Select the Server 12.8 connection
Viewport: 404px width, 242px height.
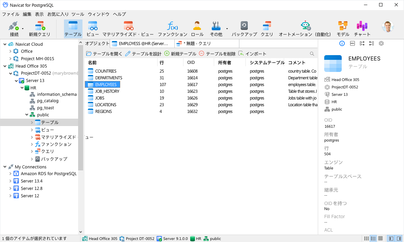point(28,189)
